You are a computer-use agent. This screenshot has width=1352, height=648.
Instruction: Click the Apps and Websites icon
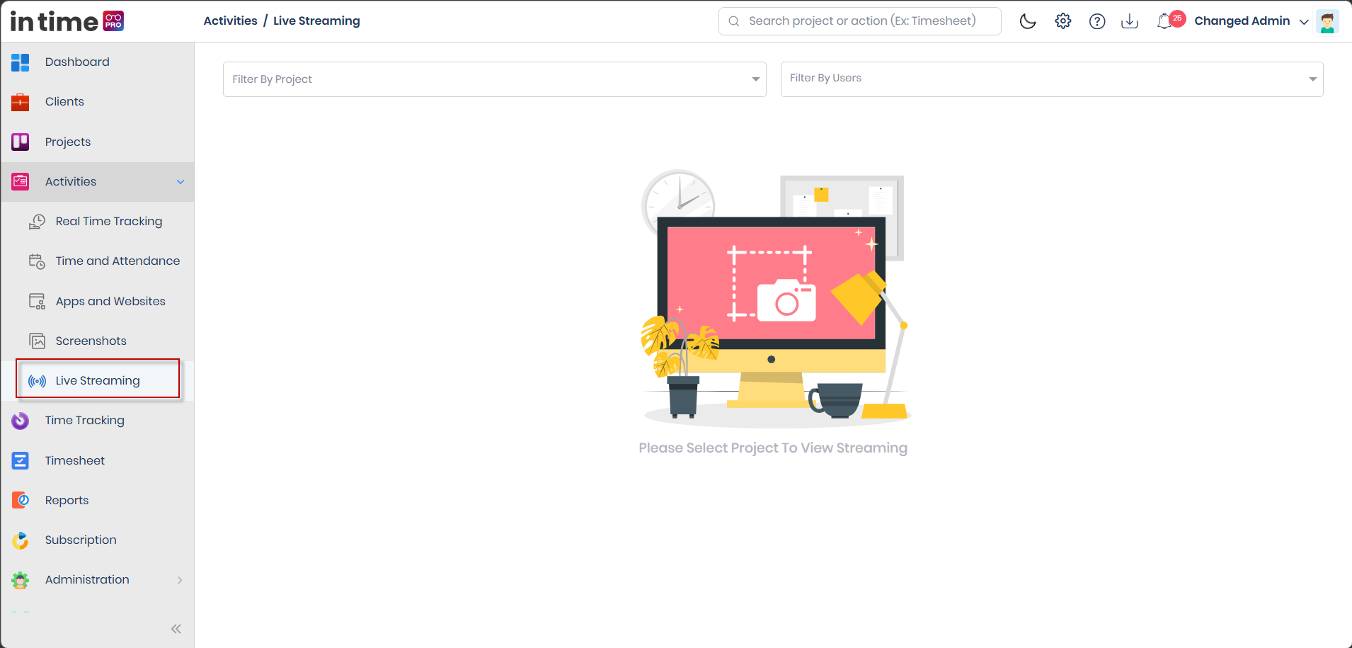(37, 302)
